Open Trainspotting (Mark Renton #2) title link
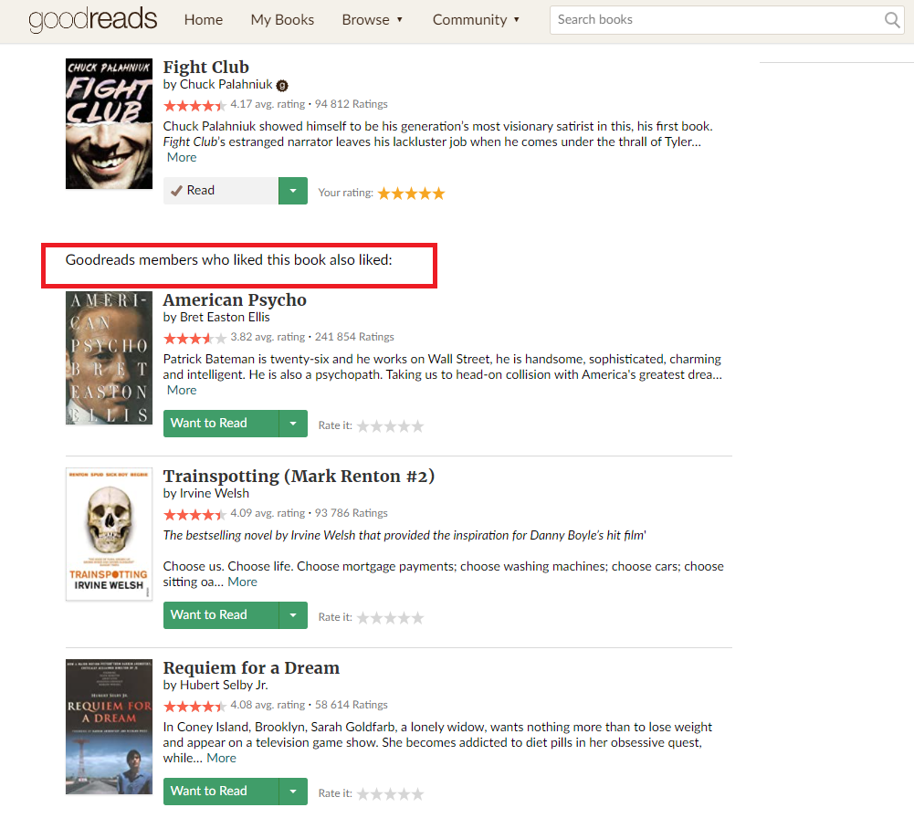The height and width of the screenshot is (818, 914). (299, 476)
